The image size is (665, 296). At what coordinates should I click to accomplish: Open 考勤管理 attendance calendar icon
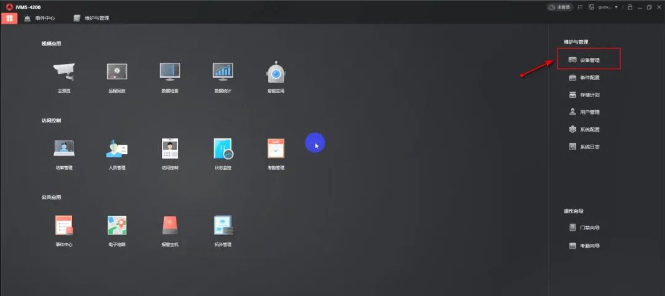pyautogui.click(x=276, y=149)
